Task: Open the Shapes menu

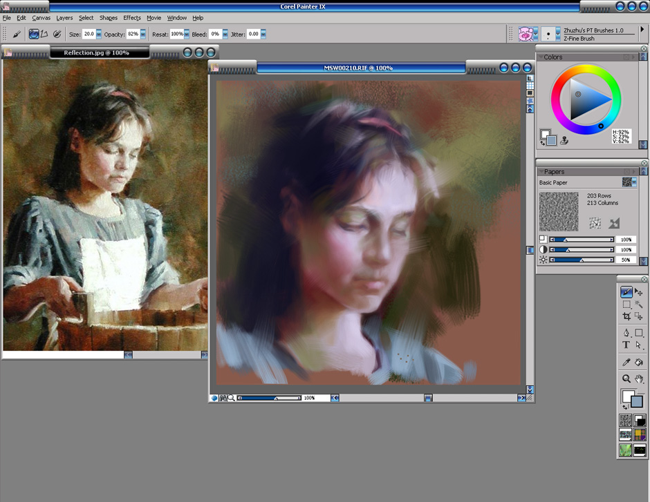Action: pyautogui.click(x=108, y=18)
